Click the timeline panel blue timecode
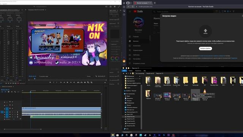 pos(5,90)
